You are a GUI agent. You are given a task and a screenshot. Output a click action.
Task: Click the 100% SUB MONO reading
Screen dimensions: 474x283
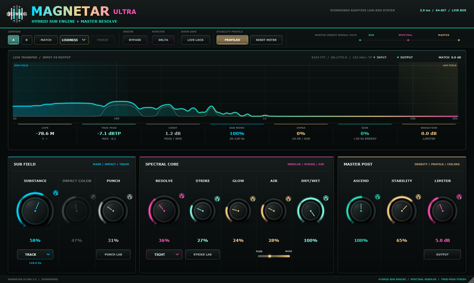[x=237, y=133]
